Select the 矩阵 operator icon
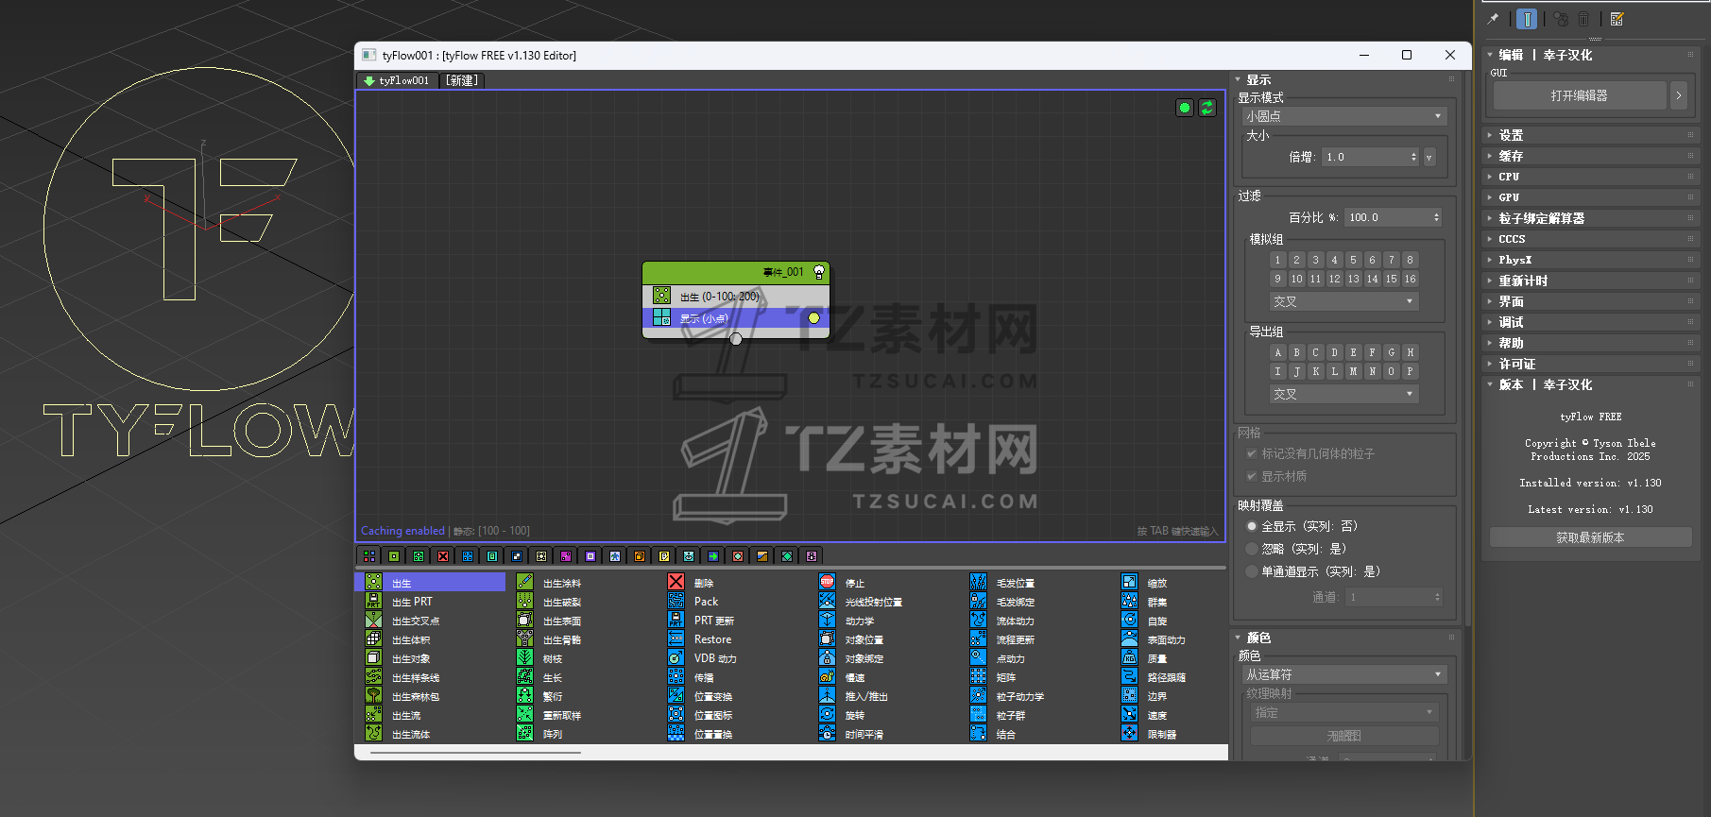This screenshot has height=817, width=1711. (x=979, y=676)
